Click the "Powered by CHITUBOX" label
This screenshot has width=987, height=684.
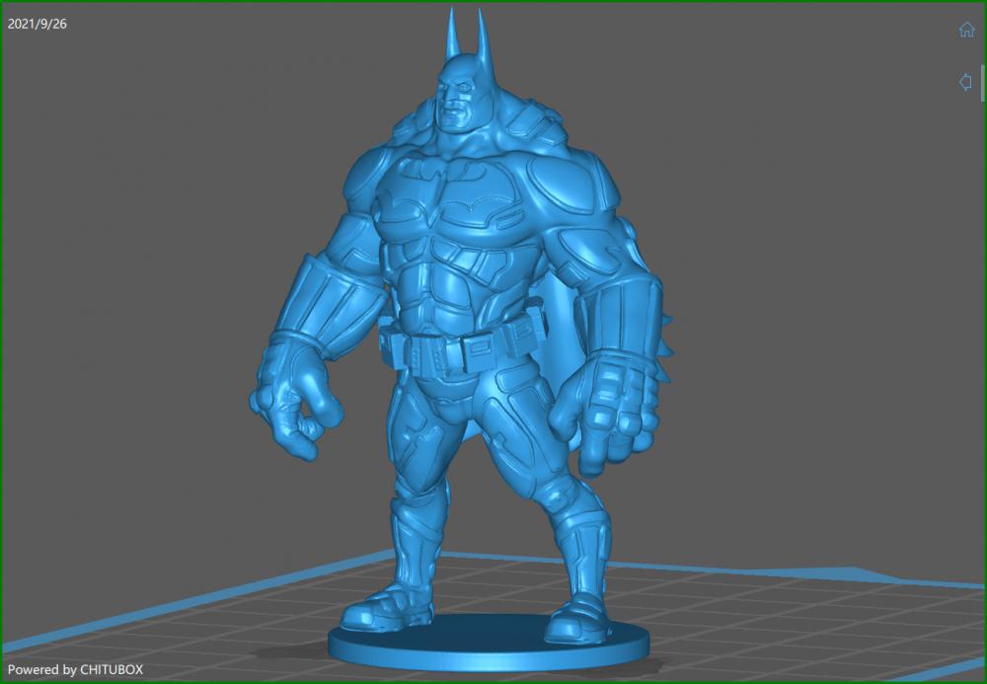coord(74,668)
